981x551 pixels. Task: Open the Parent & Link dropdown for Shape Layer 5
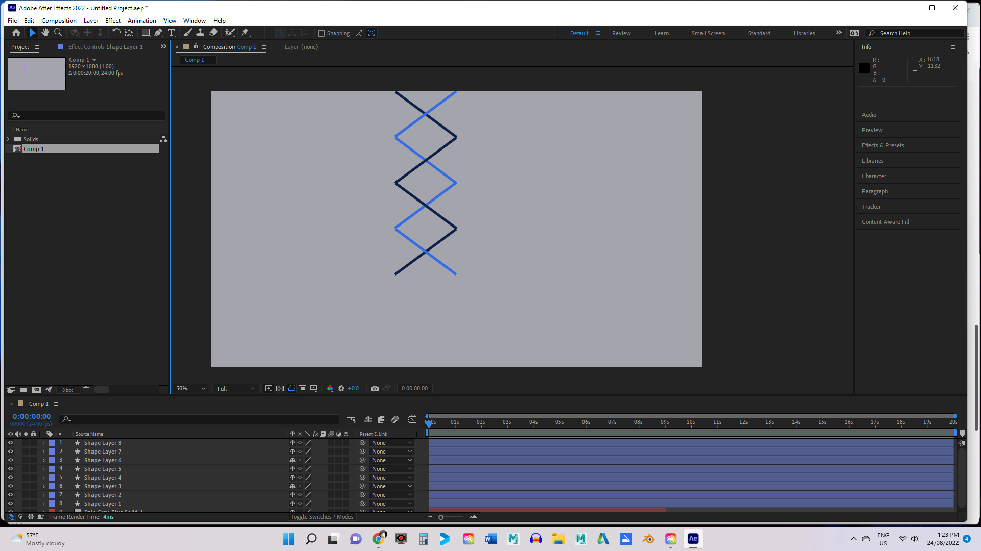click(x=391, y=468)
